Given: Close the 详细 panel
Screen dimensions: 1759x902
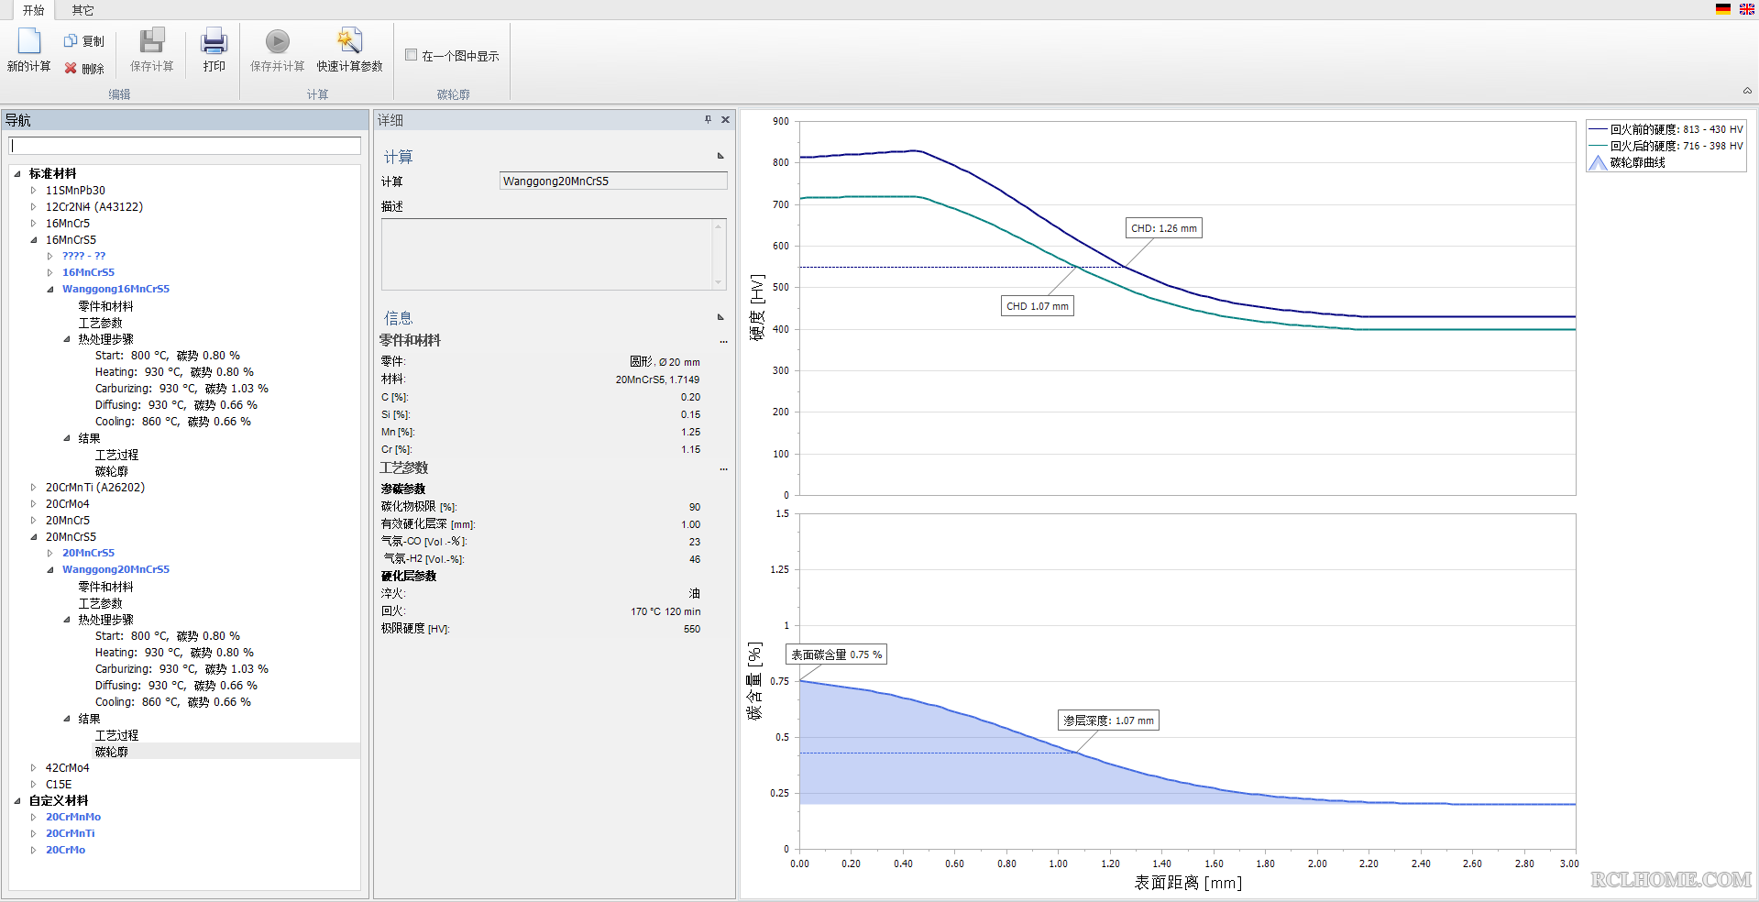Looking at the screenshot, I should coord(725,119).
